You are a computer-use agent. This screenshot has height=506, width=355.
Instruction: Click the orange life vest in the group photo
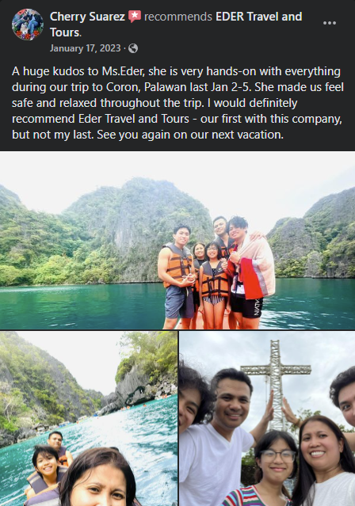pyautogui.click(x=176, y=264)
